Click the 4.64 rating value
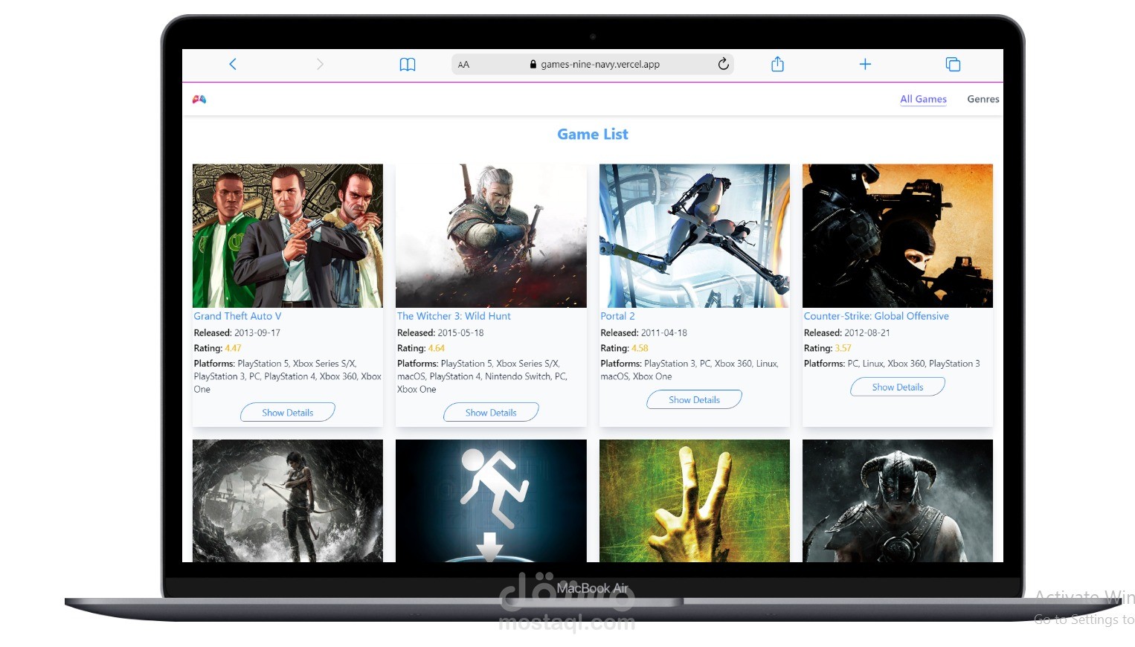This screenshot has height=647, width=1135. point(437,348)
